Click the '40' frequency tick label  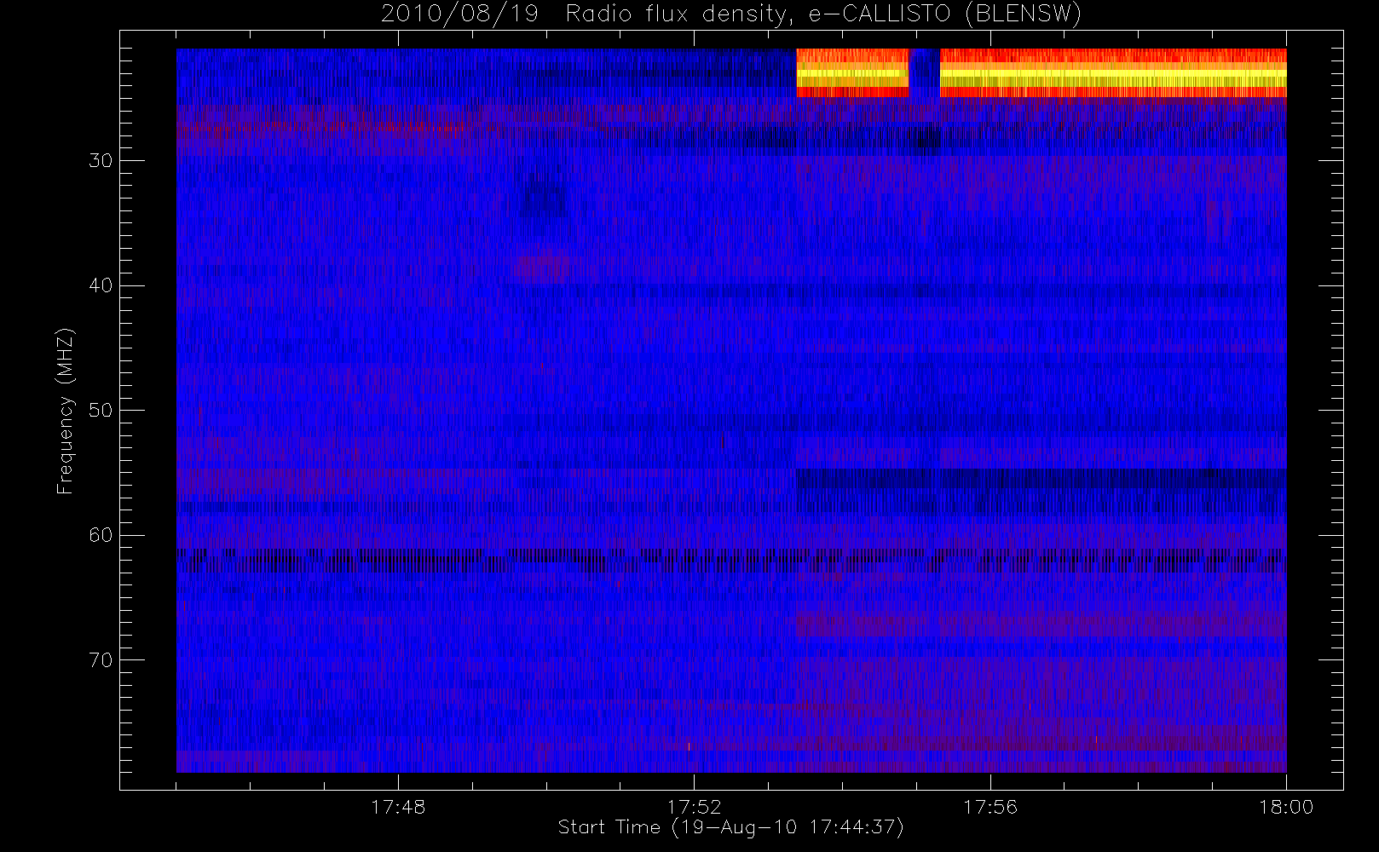pos(101,285)
